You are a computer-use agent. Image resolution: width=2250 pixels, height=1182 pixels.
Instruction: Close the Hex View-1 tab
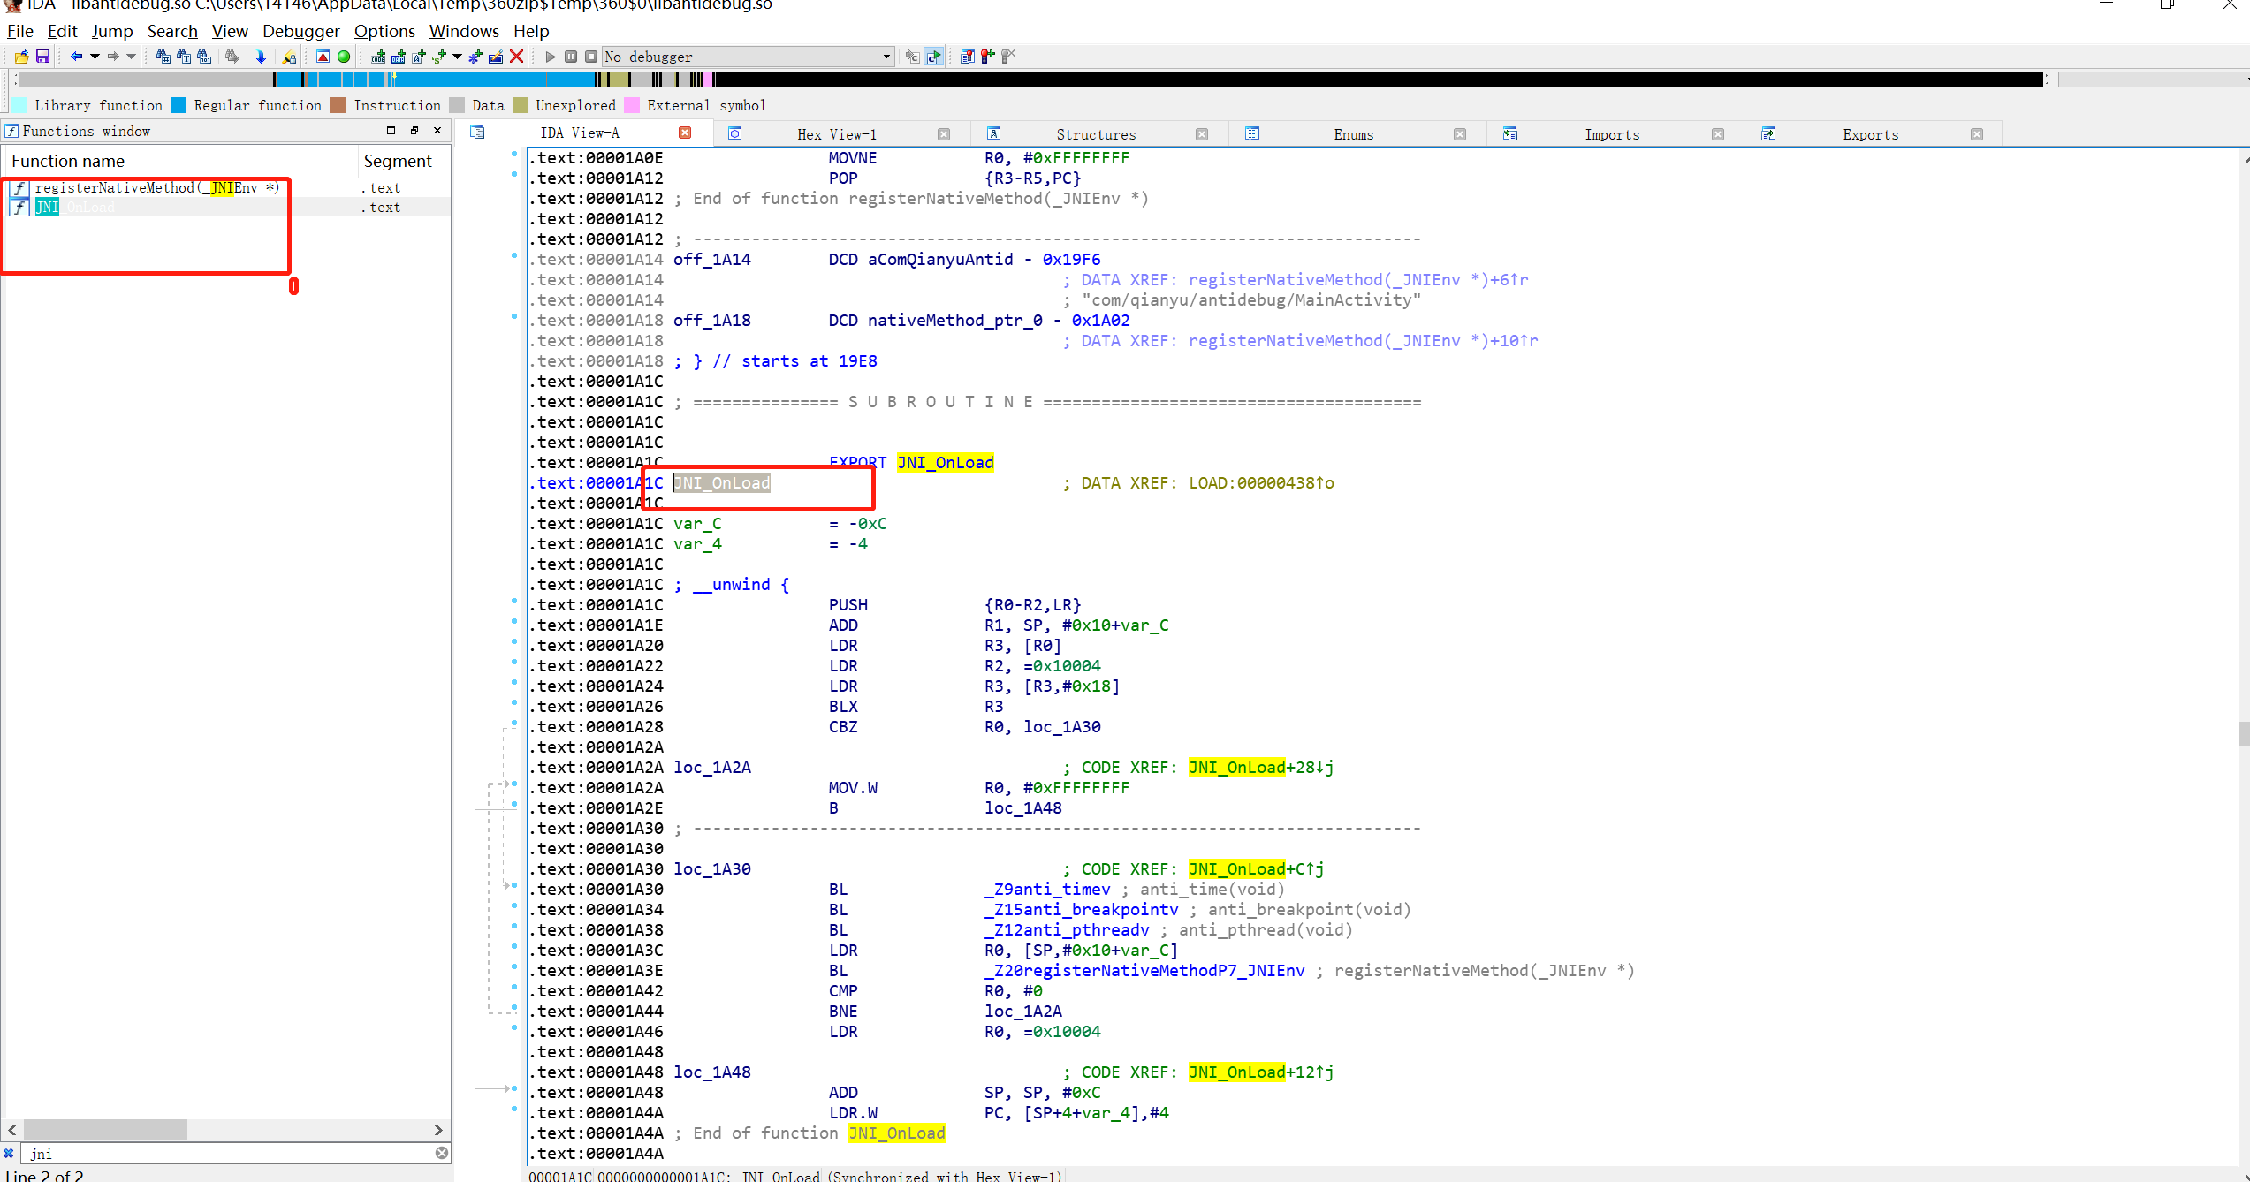click(944, 134)
